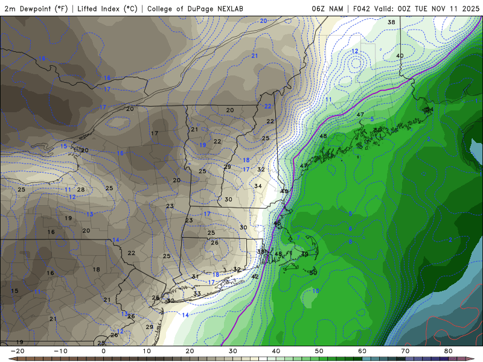The image size is (483, 362).
Task: Click the blue lifted index label 22
Action: coord(267,106)
